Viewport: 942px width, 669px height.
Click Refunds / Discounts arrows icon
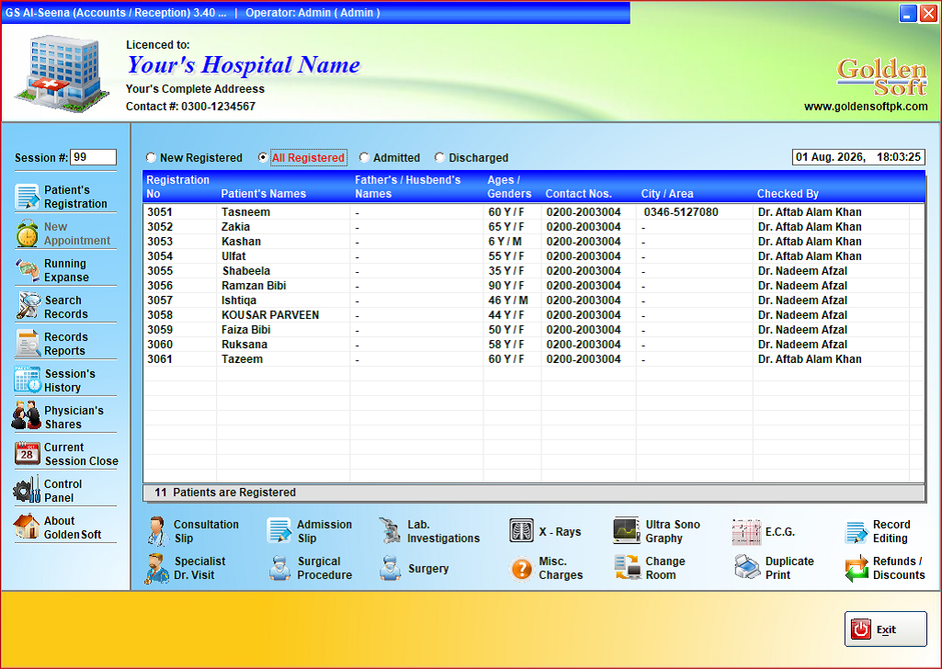pyautogui.click(x=857, y=568)
